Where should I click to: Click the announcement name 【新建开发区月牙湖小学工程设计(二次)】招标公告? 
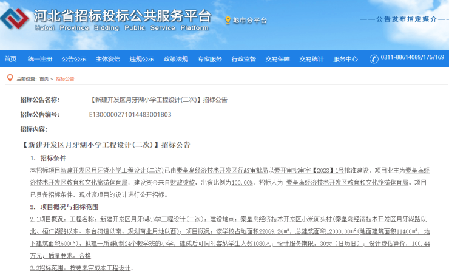pyautogui.click(x=158, y=100)
